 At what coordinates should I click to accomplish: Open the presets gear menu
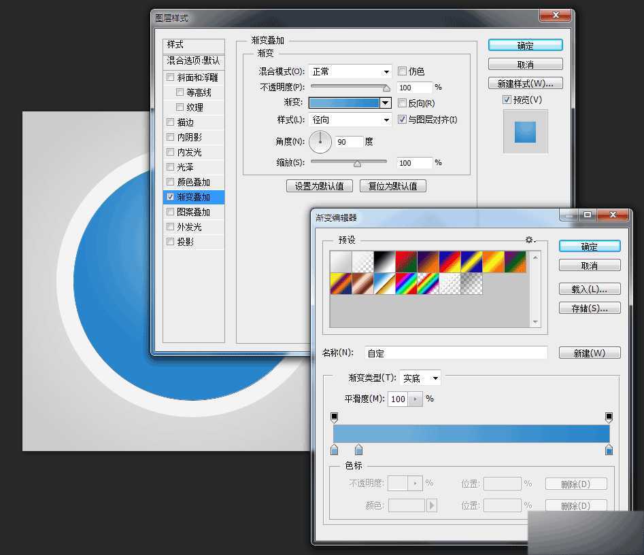530,240
